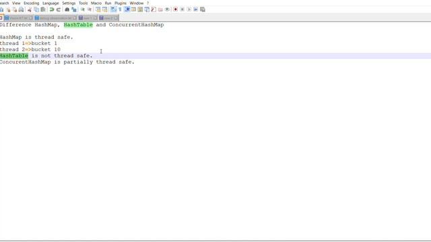The image size is (431, 242).
Task: Click the green Undo arrow
Action: point(52,9)
